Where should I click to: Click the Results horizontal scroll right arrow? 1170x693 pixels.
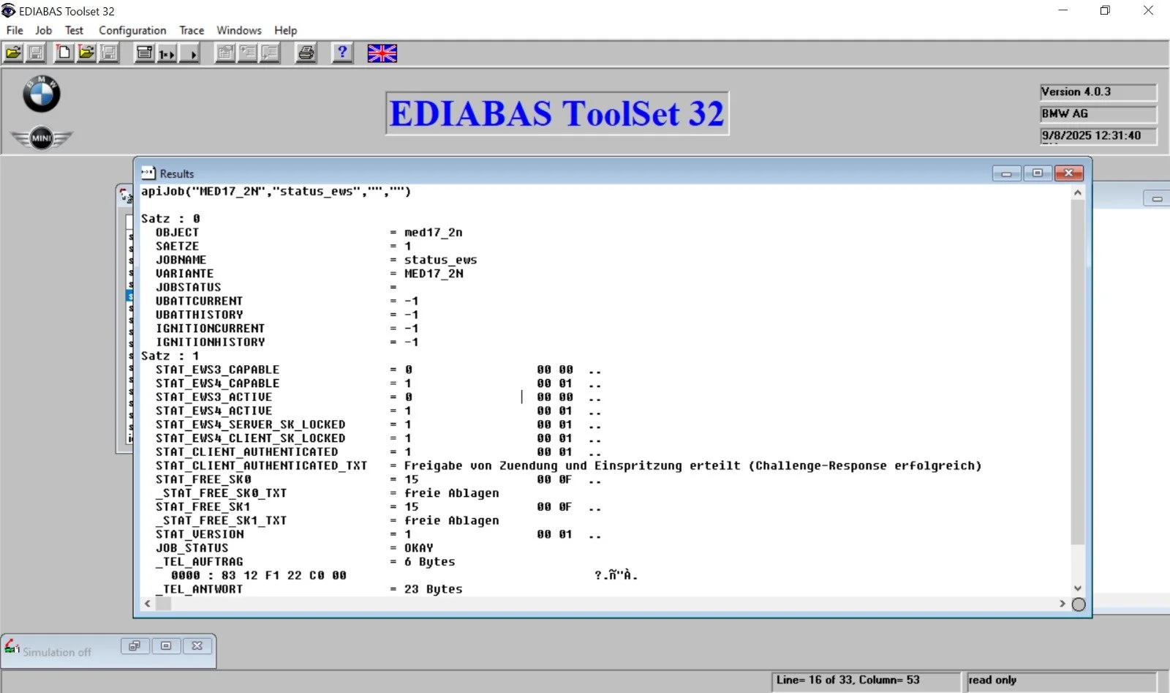[1063, 604]
